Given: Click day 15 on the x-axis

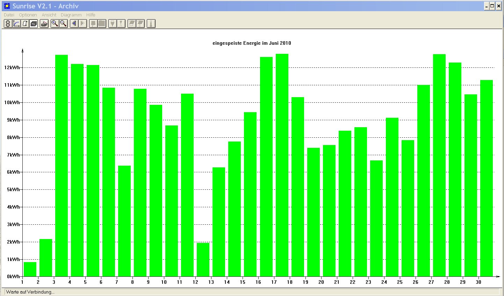Looking at the screenshot, I should point(243,282).
